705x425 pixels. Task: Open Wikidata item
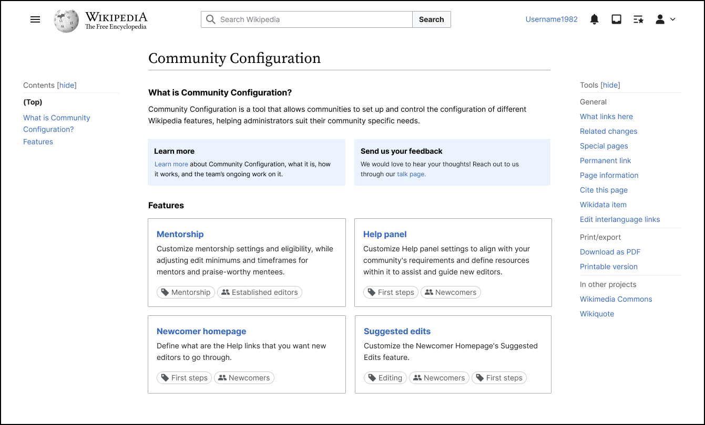[x=603, y=205]
